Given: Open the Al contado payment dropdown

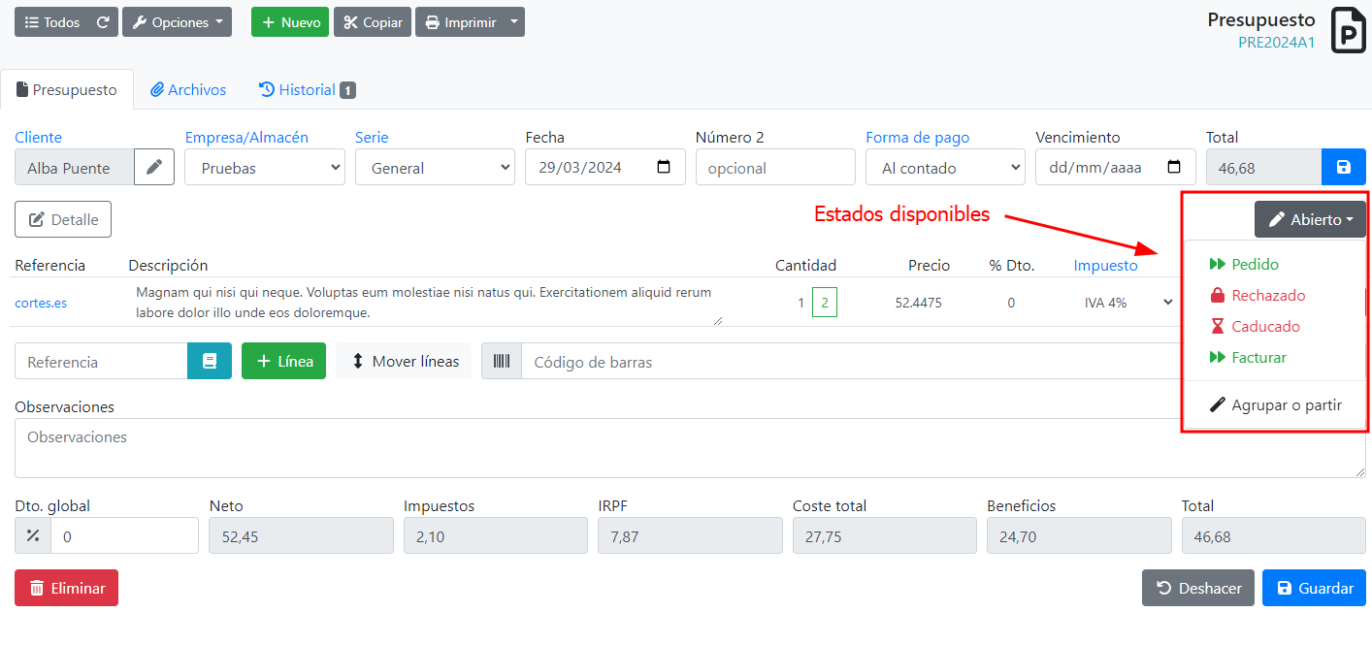Looking at the screenshot, I should tap(945, 168).
